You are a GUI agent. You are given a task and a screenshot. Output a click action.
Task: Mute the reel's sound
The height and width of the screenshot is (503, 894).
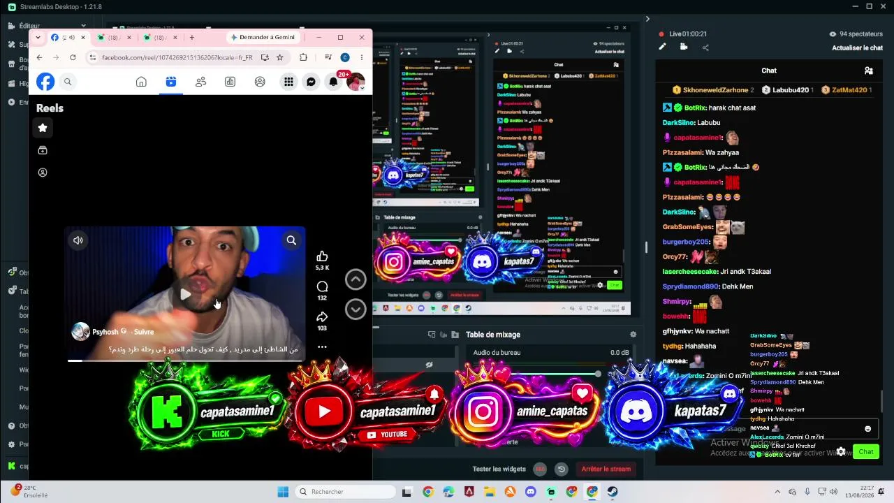pyautogui.click(x=78, y=240)
